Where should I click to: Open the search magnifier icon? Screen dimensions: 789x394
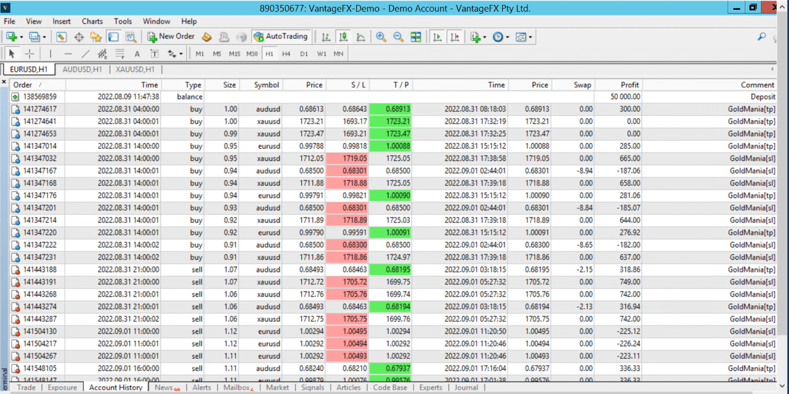pos(762,37)
